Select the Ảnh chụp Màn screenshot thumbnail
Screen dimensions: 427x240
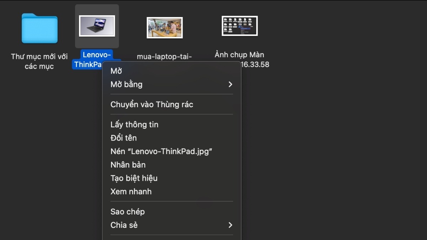coord(239,26)
